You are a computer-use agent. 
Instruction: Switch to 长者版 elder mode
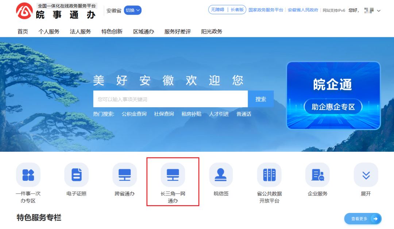(237, 10)
